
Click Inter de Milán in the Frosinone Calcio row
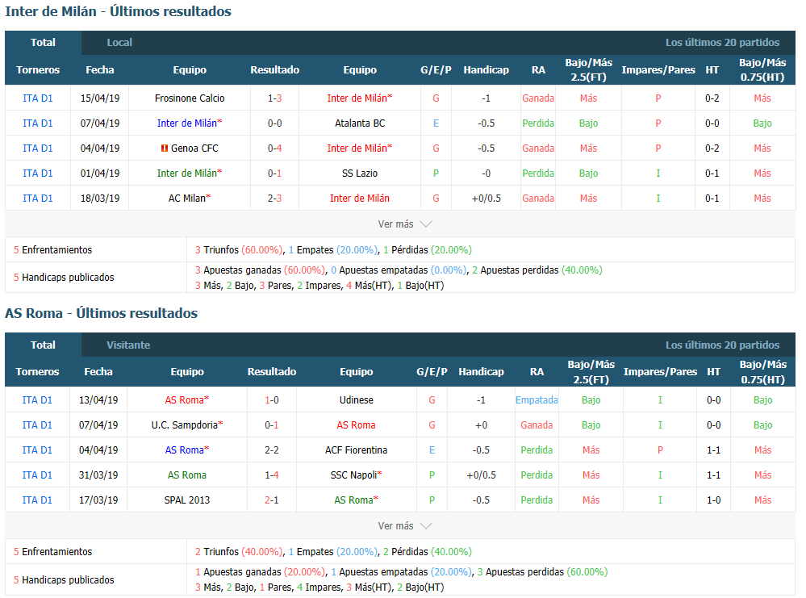click(x=357, y=98)
